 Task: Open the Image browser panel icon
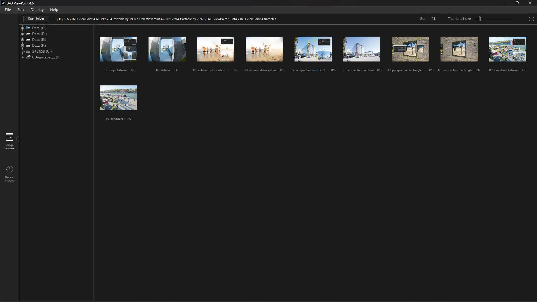(9, 137)
